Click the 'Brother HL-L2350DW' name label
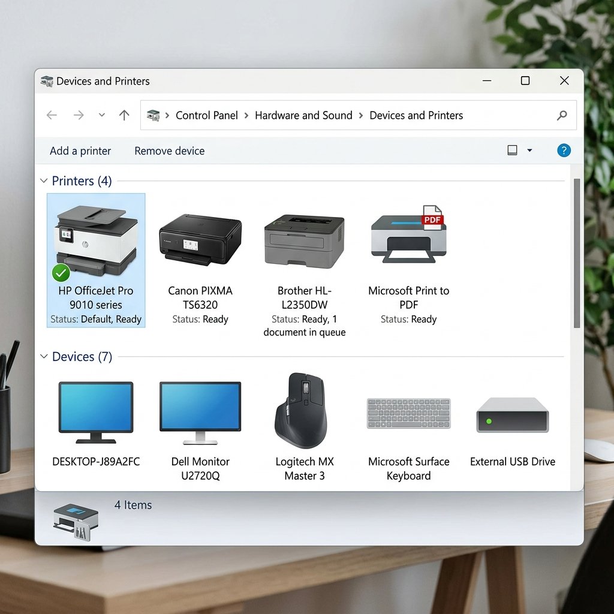614x614 pixels. (x=304, y=297)
